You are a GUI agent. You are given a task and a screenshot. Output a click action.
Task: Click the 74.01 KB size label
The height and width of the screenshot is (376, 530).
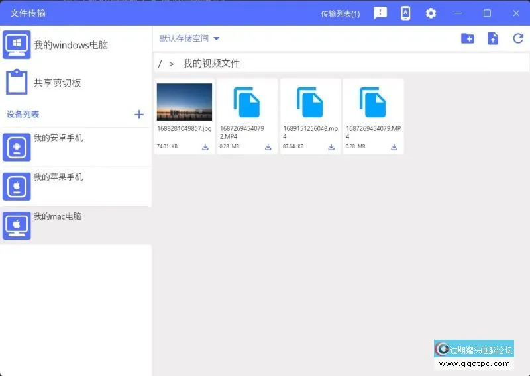coord(167,146)
